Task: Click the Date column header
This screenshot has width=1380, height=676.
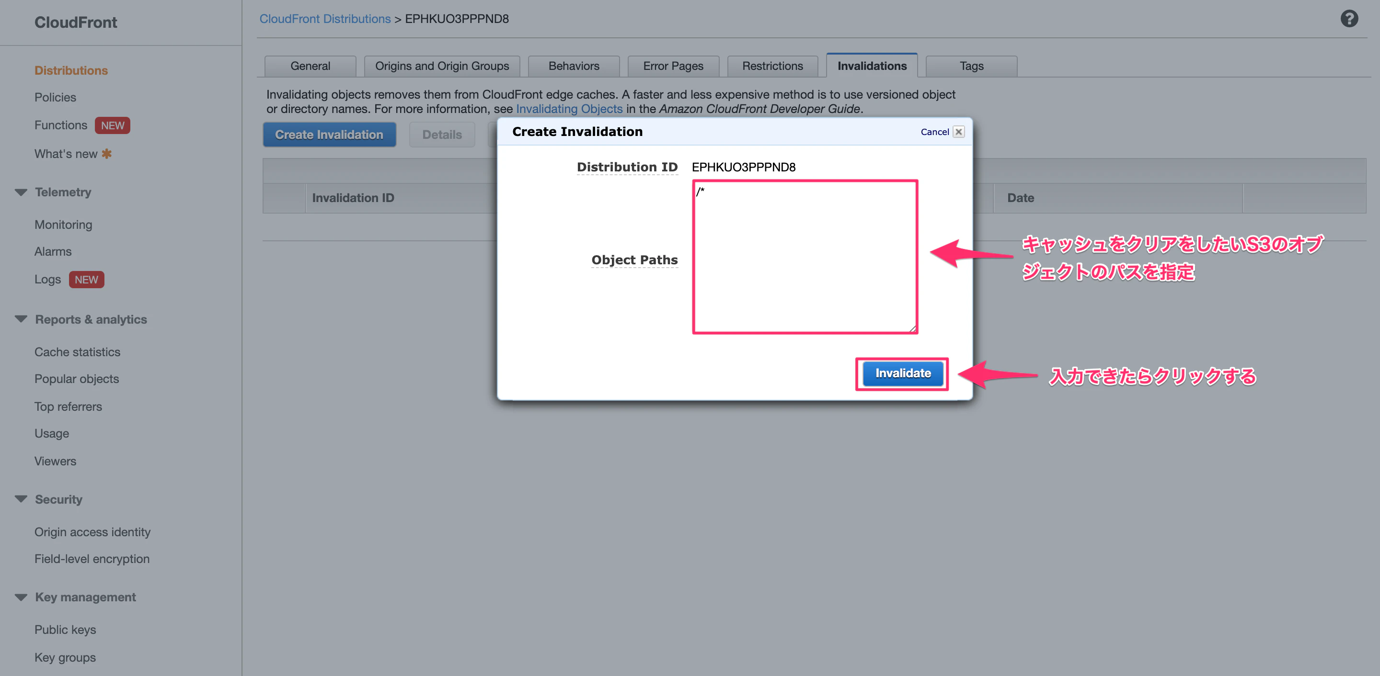Action: point(1021,198)
